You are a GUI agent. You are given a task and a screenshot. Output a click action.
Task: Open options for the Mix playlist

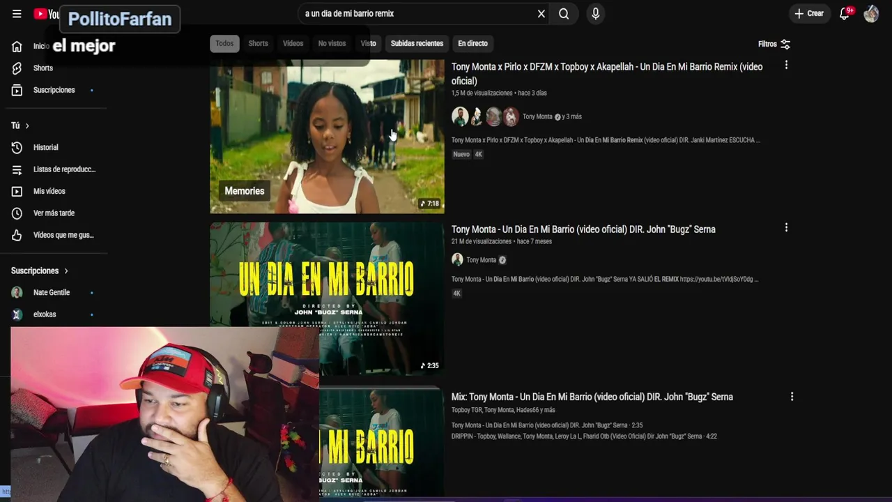[x=792, y=397]
